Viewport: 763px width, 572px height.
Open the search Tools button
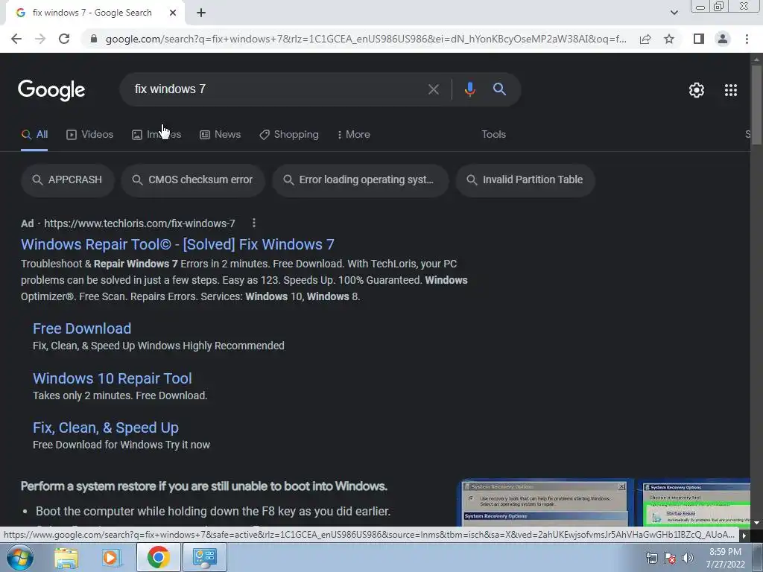[493, 135]
